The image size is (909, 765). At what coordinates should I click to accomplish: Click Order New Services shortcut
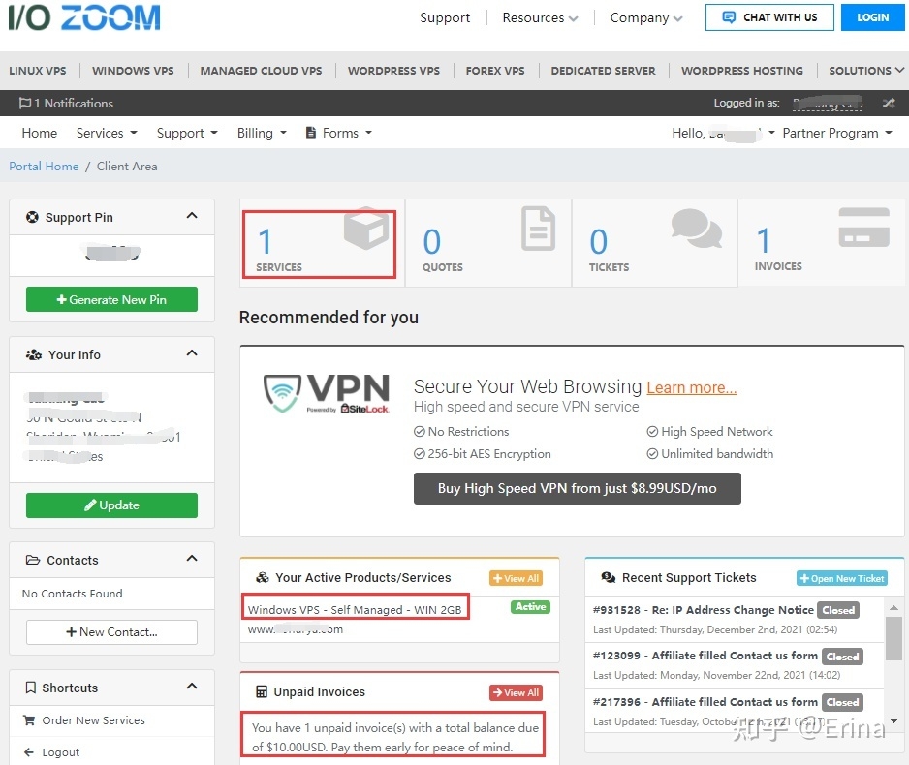pyautogui.click(x=93, y=719)
